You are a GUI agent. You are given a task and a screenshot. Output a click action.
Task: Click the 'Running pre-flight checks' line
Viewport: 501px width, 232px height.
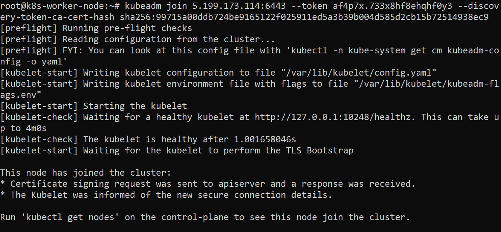(127, 28)
